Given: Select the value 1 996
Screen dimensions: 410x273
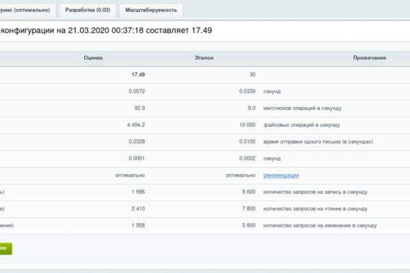Looking at the screenshot, I should [138, 192].
